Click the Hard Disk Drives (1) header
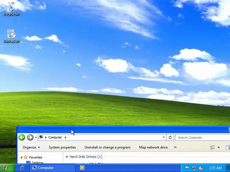The image size is (230, 172). (86, 157)
